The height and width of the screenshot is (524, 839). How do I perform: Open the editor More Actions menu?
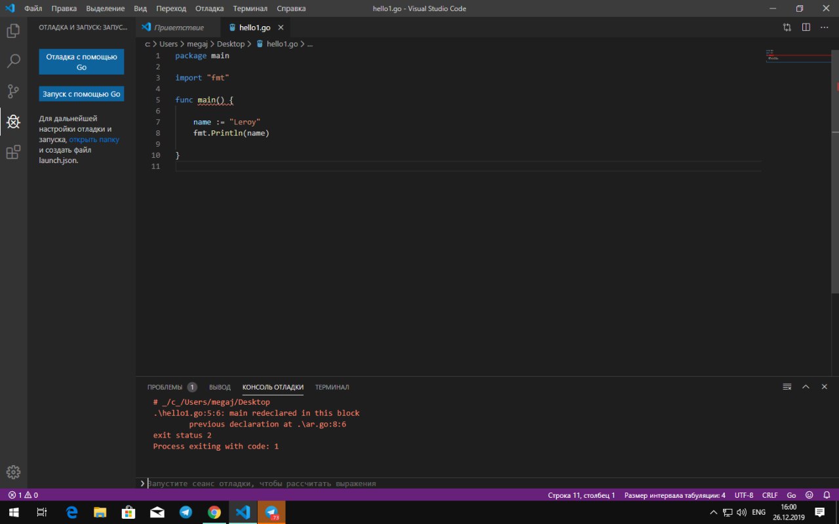[825, 28]
